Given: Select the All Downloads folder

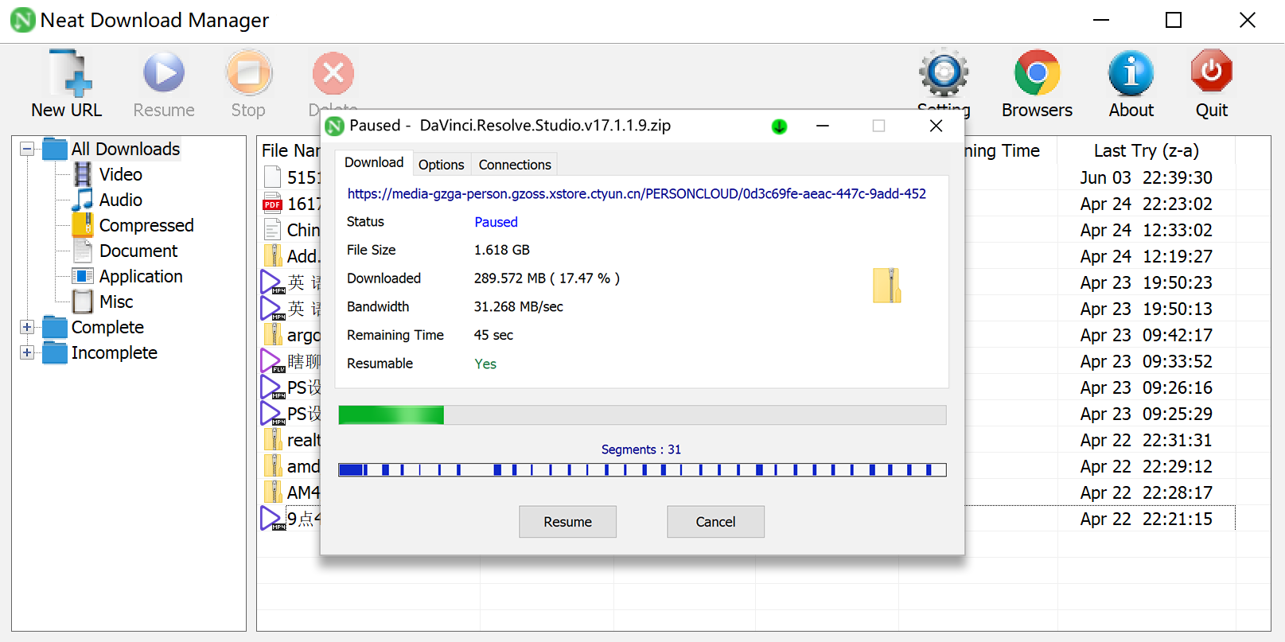Looking at the screenshot, I should [126, 149].
